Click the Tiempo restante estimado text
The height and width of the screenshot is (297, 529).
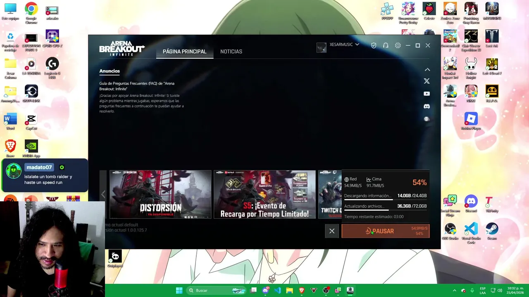point(374,217)
